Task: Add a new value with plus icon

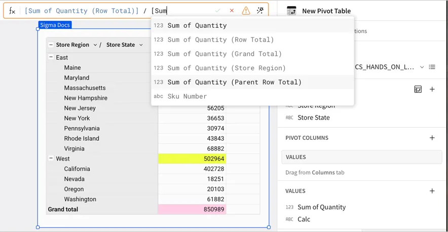Action: tap(432, 191)
